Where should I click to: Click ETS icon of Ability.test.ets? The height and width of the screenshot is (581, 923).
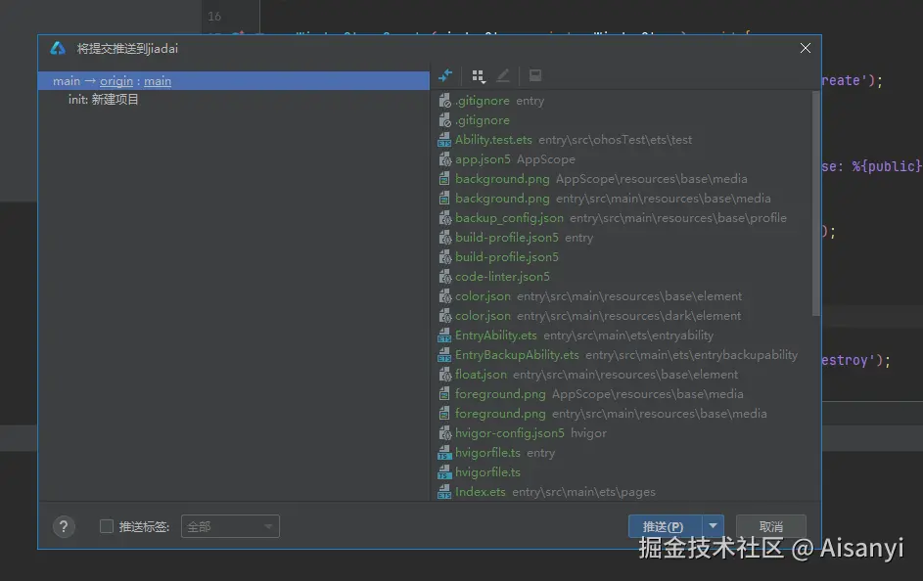pos(444,140)
